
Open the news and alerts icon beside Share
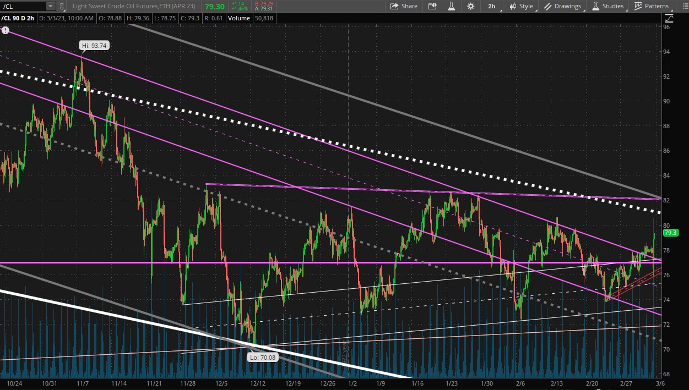[x=432, y=6]
